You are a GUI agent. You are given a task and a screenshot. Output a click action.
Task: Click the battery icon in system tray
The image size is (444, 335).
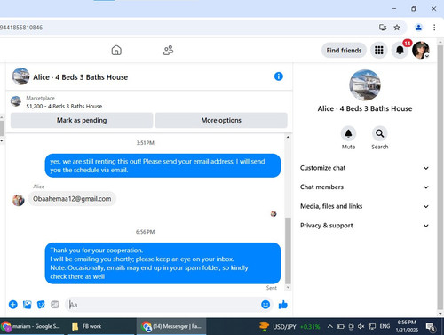tap(341, 326)
